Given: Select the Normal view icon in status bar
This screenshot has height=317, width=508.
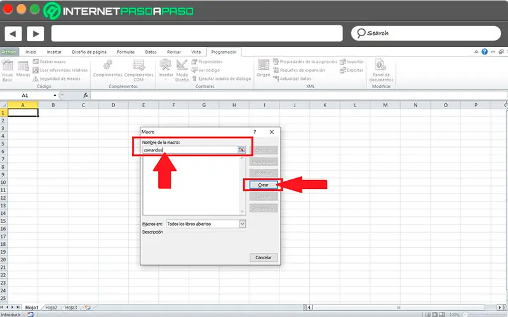Looking at the screenshot, I should coord(427,314).
